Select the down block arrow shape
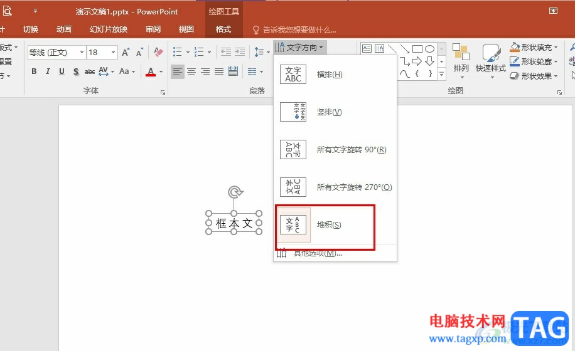 click(x=430, y=61)
